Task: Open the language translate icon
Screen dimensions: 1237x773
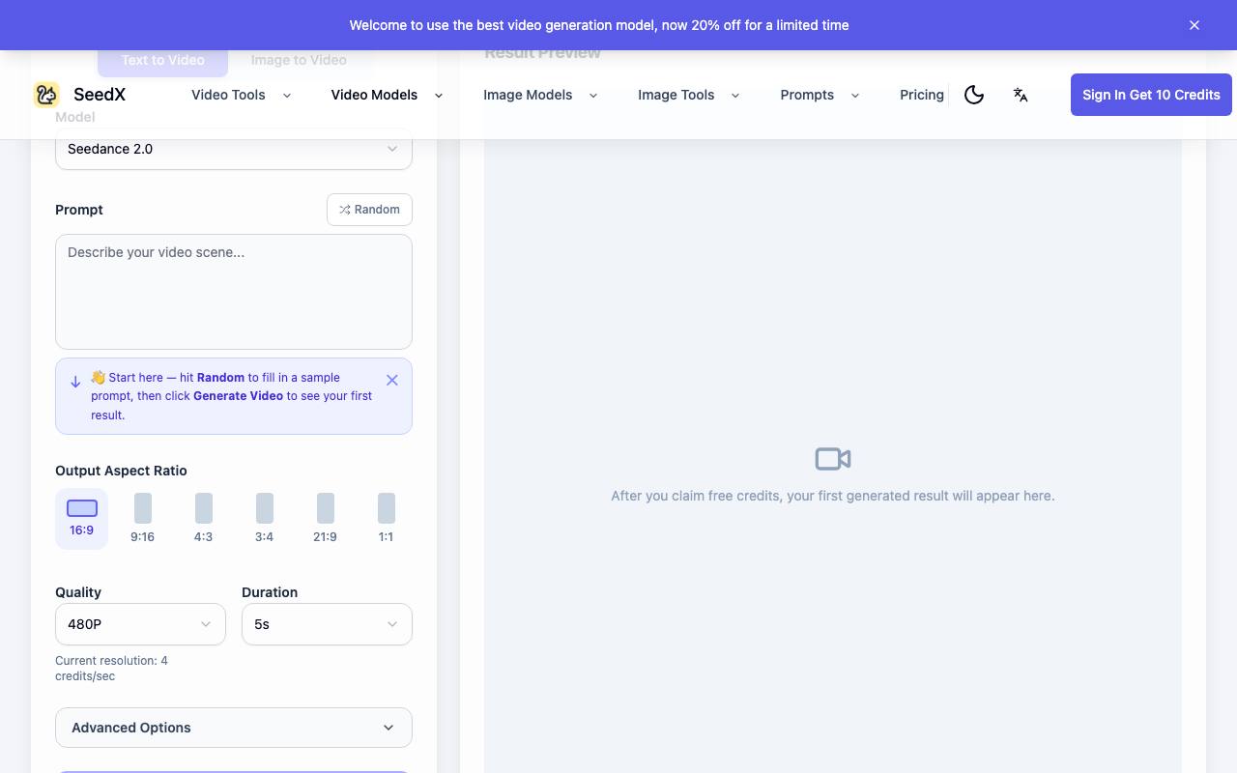Action: (1021, 95)
